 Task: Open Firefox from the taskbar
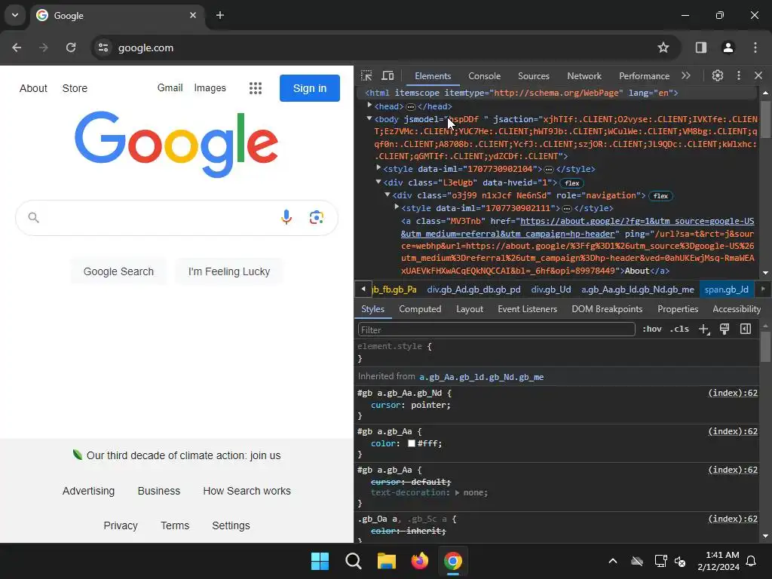click(x=419, y=561)
